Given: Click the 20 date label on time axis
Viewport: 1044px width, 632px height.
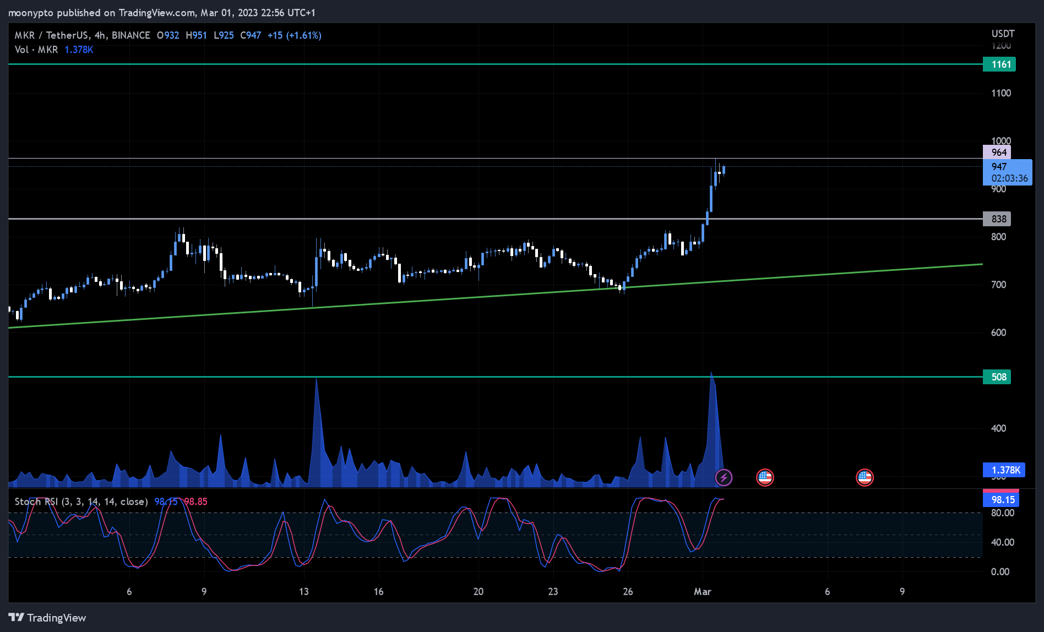Looking at the screenshot, I should [479, 592].
